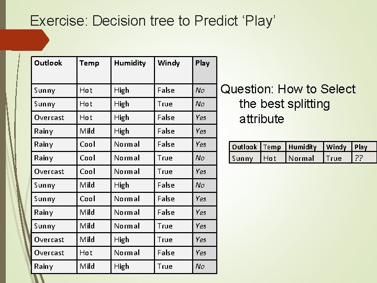
Task: Click the No cell in the first data row
Action: click(x=200, y=90)
